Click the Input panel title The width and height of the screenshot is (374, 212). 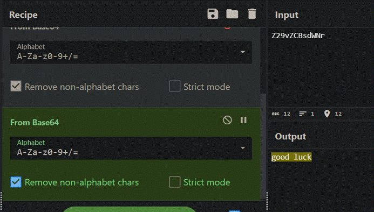point(287,15)
